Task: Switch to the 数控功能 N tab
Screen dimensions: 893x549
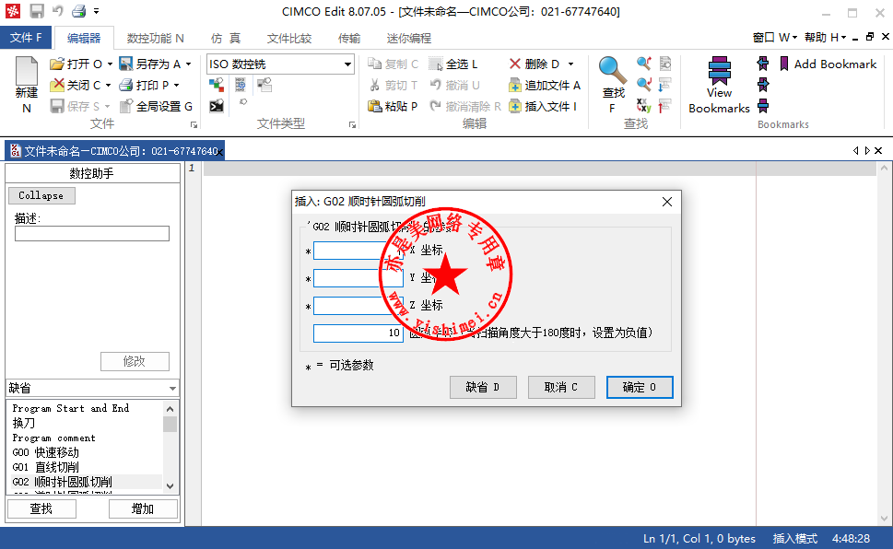Action: 155,38
